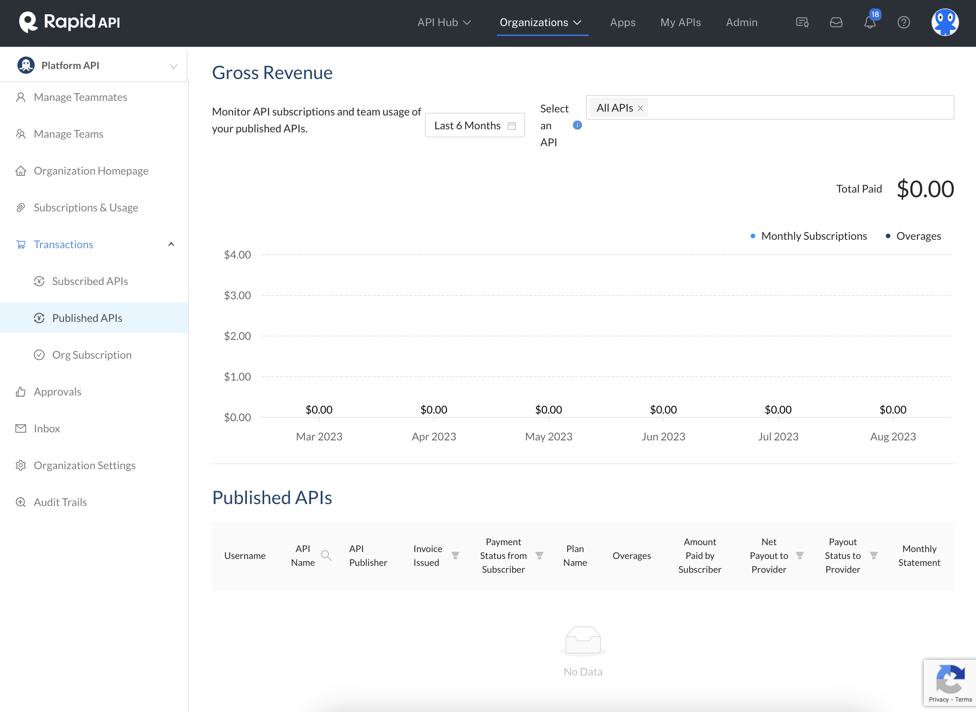976x712 pixels.
Task: Open the Last 6 Months date picker
Action: 475,125
